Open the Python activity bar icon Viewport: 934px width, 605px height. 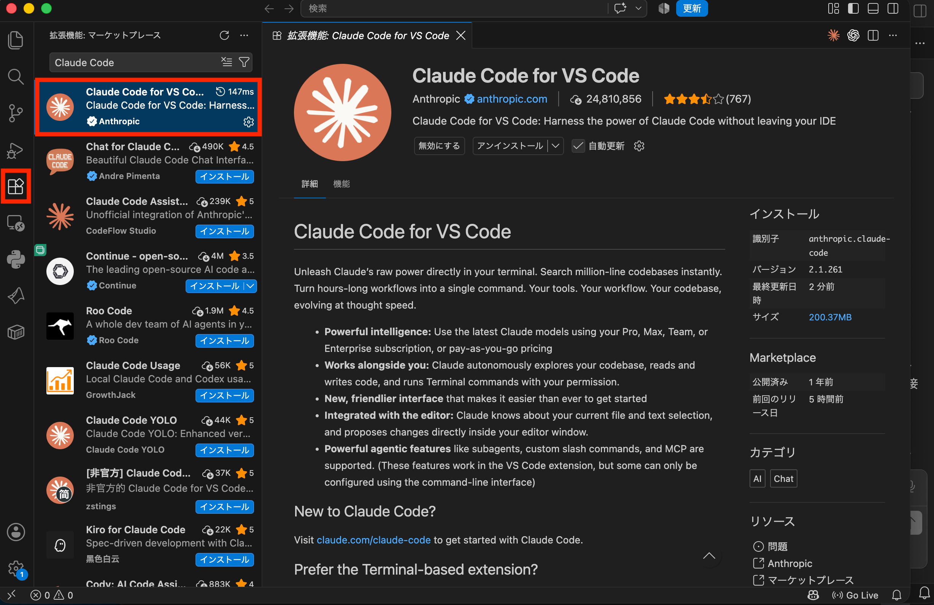click(x=16, y=259)
